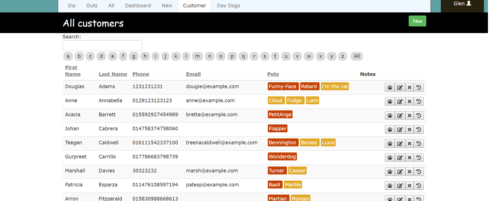Filter customers by letter m
The image size is (491, 201).
tap(197, 56)
